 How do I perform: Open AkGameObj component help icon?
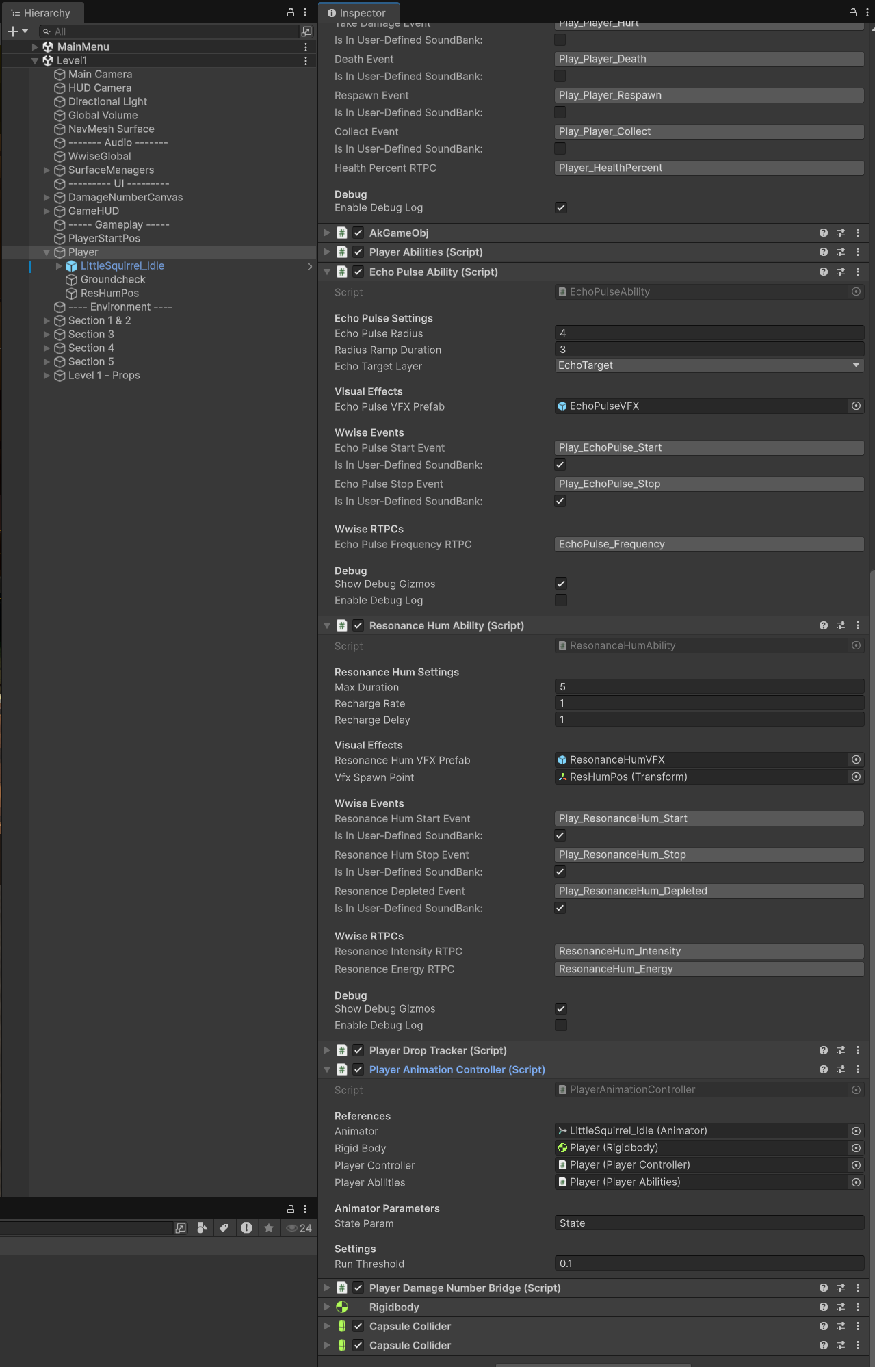click(x=824, y=233)
